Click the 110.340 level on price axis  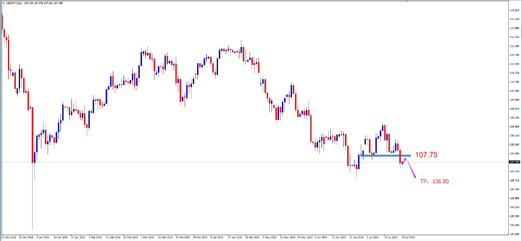[514, 91]
